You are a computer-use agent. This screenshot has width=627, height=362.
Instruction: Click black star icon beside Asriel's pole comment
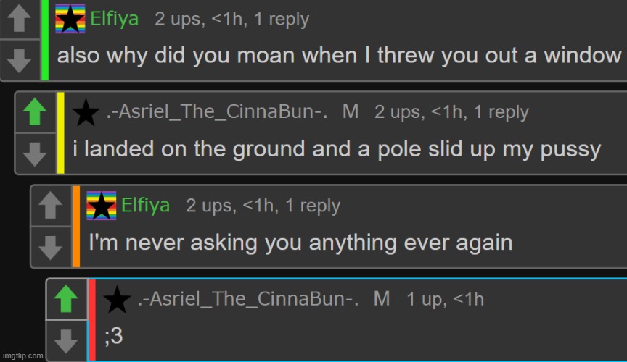pyautogui.click(x=86, y=112)
